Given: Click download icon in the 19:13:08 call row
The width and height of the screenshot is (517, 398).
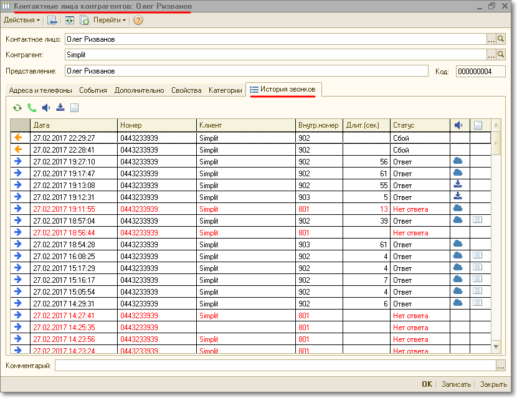Looking at the screenshot, I should [458, 185].
